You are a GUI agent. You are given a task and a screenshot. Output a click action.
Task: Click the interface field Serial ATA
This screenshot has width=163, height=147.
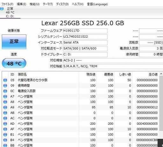coord(85,43)
